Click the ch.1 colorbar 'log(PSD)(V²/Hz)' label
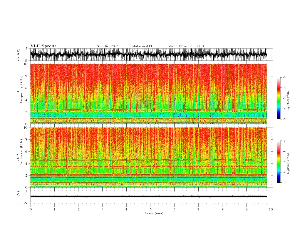The image size is (305, 235). pos(288,100)
